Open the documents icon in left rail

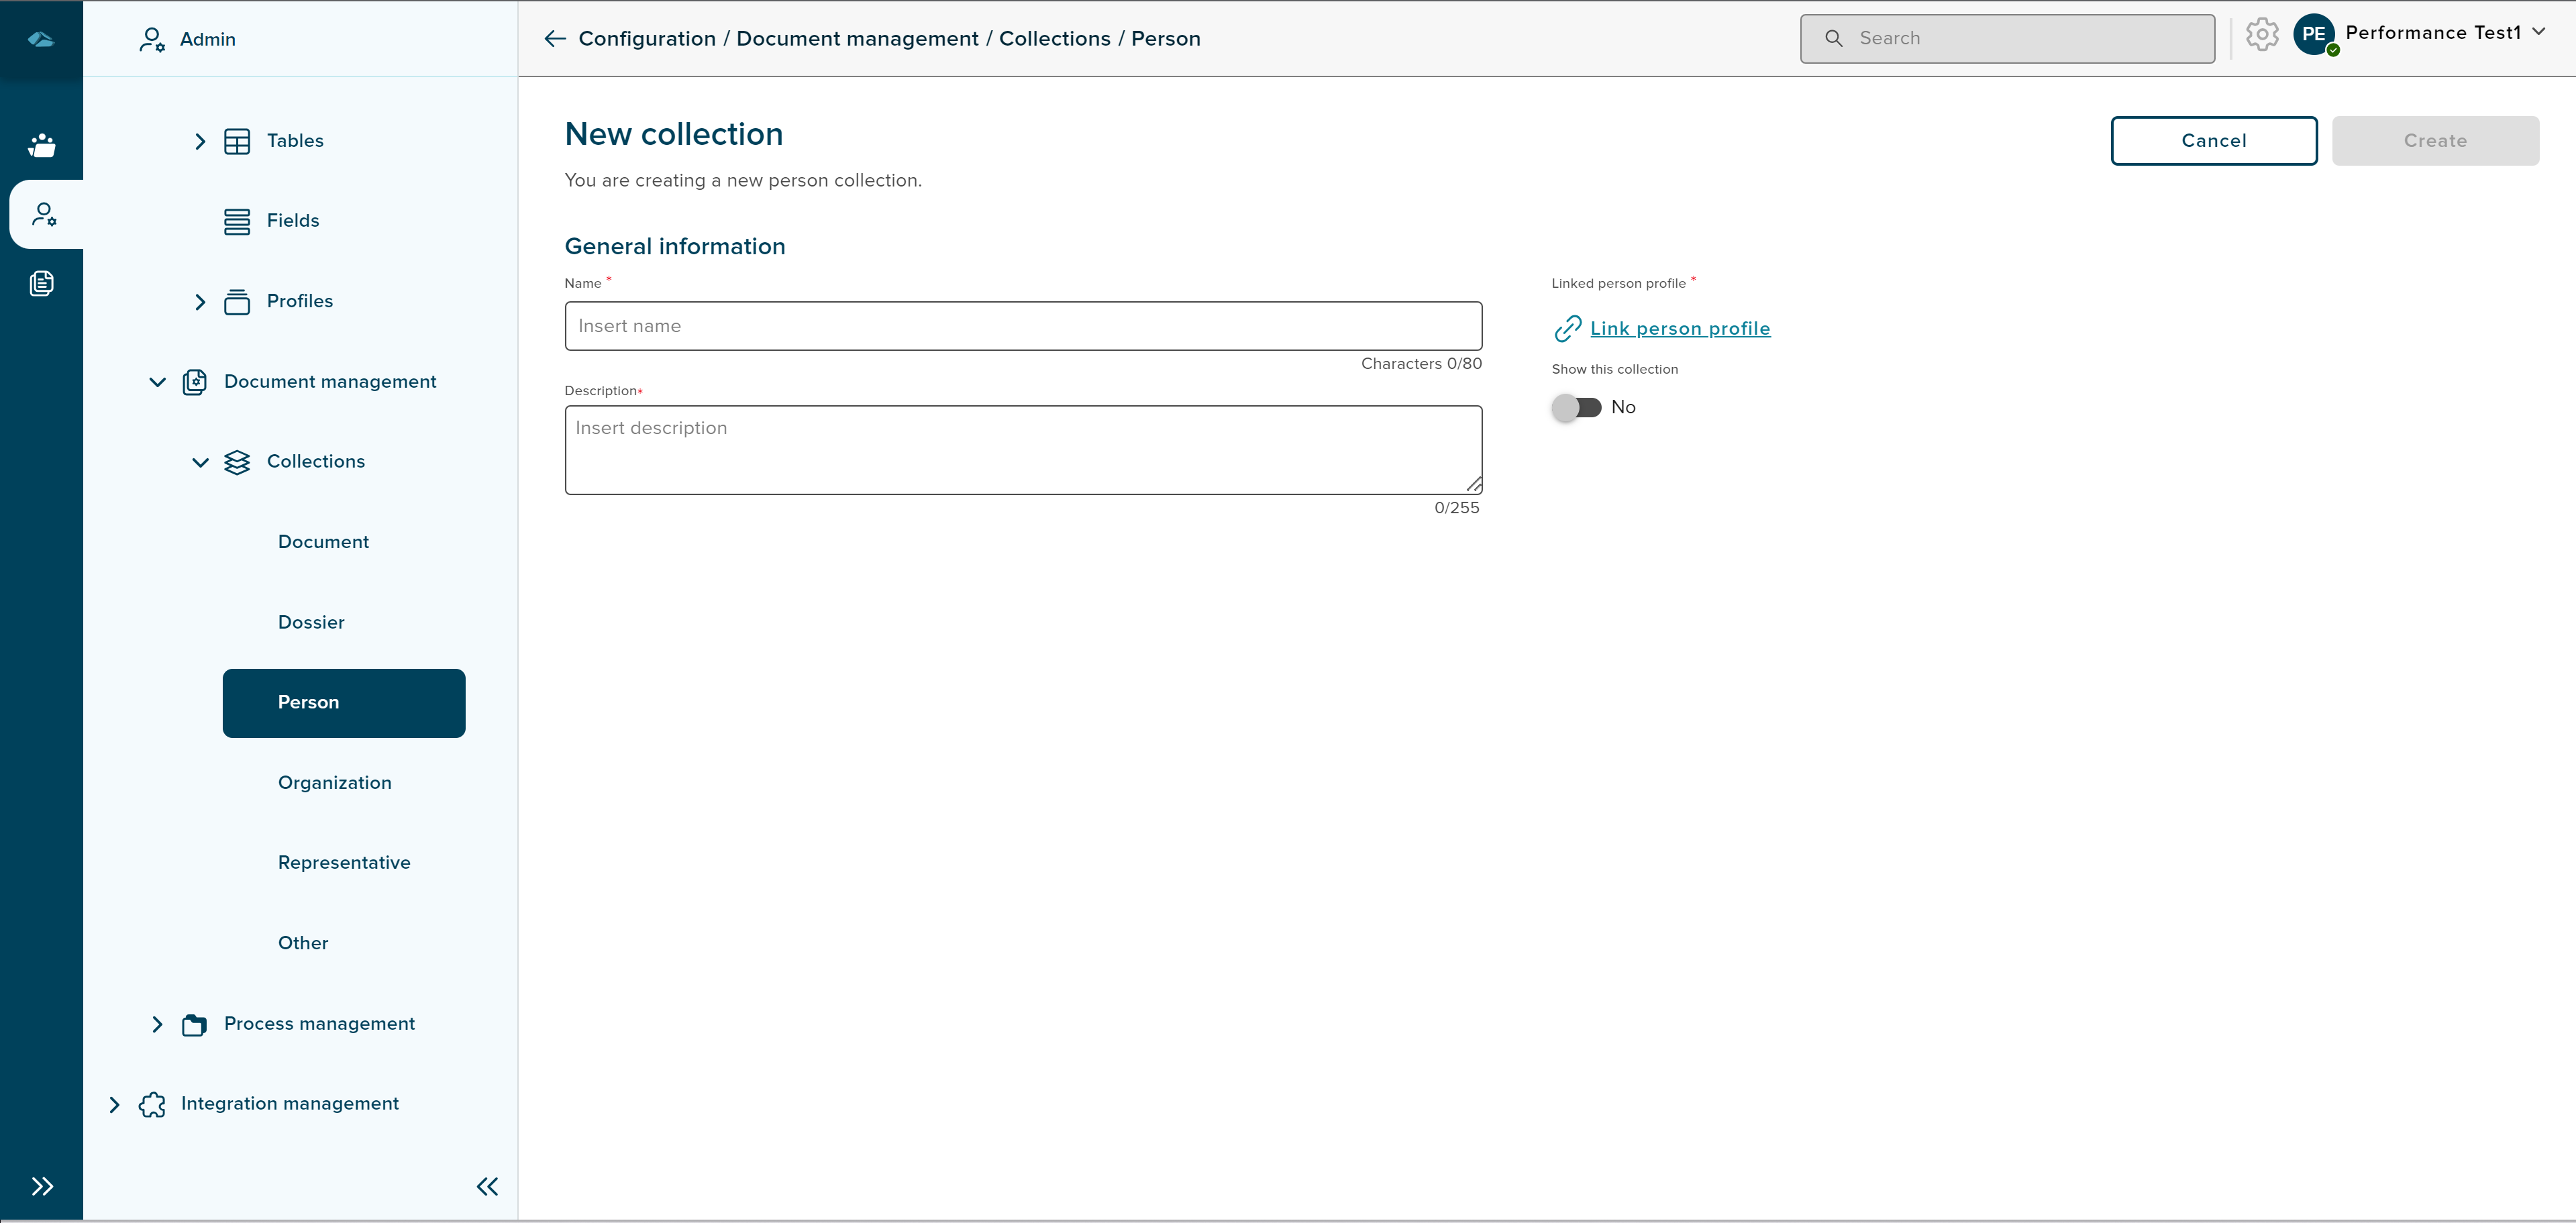42,284
